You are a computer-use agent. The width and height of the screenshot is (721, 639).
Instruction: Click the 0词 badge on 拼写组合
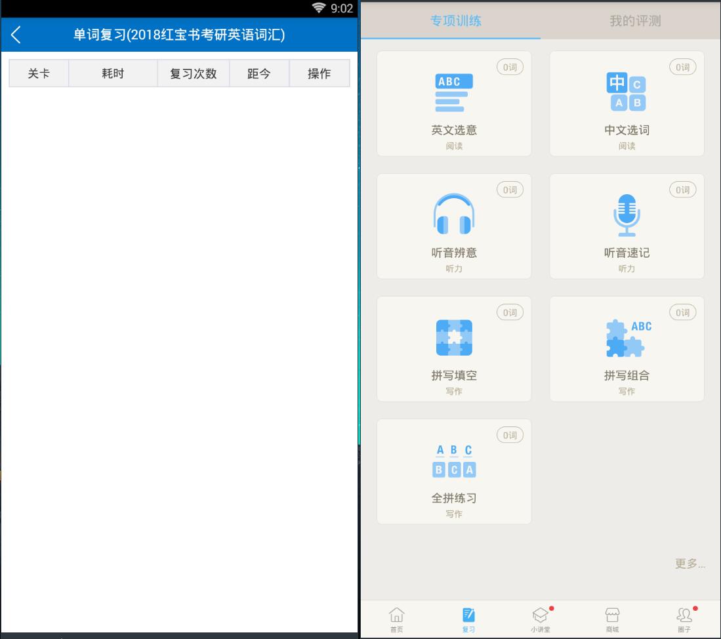(x=683, y=312)
